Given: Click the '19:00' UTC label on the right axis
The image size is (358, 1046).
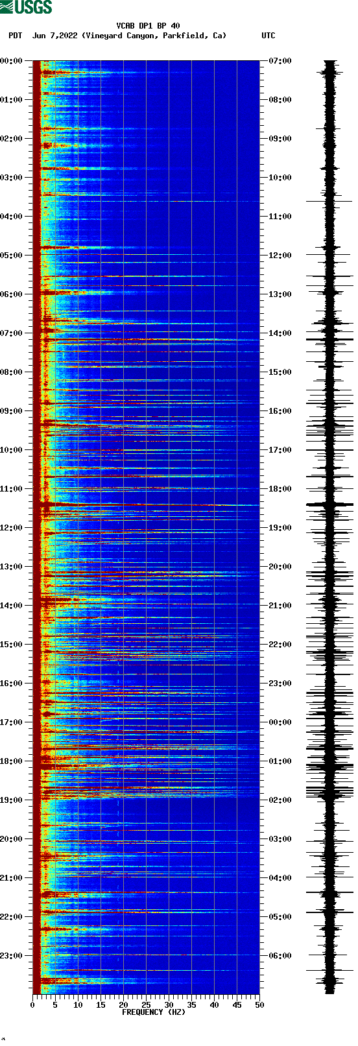Looking at the screenshot, I should [280, 528].
